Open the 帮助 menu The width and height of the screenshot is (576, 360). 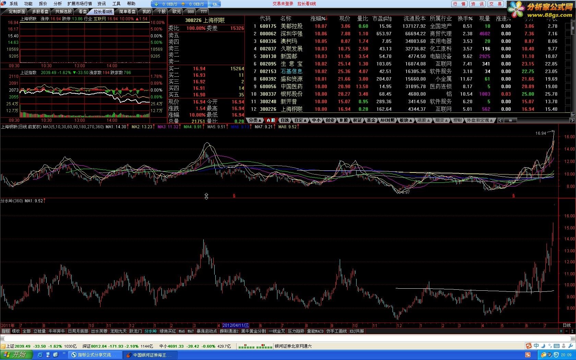click(131, 4)
